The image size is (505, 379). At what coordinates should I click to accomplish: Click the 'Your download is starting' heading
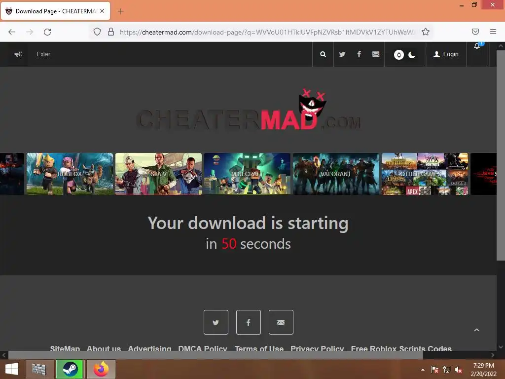248,223
